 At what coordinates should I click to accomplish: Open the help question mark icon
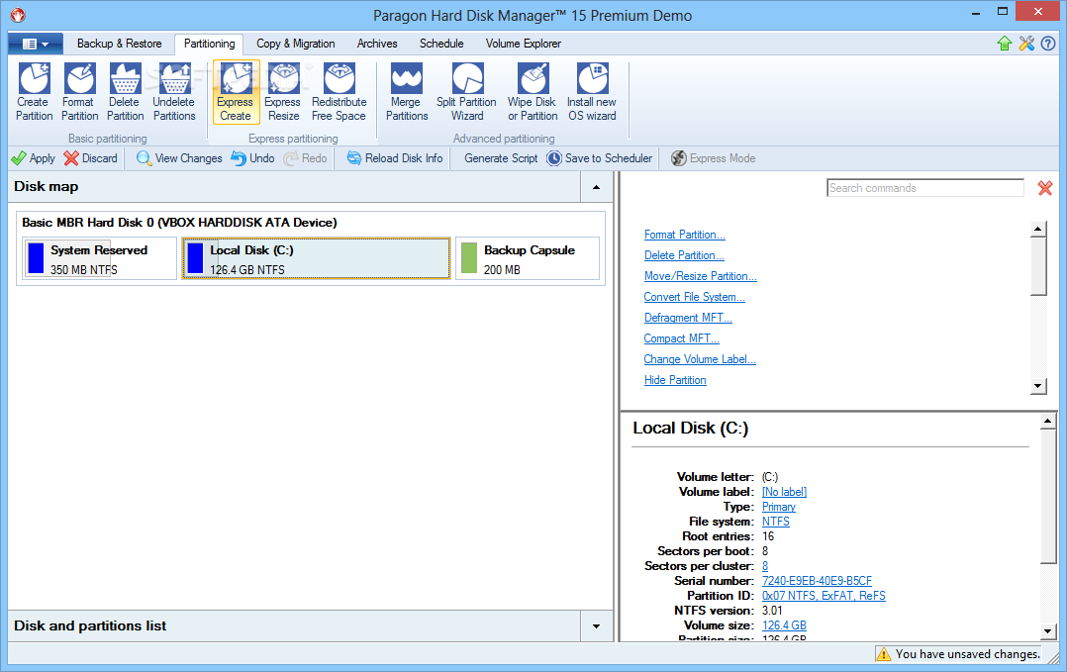(x=1048, y=44)
